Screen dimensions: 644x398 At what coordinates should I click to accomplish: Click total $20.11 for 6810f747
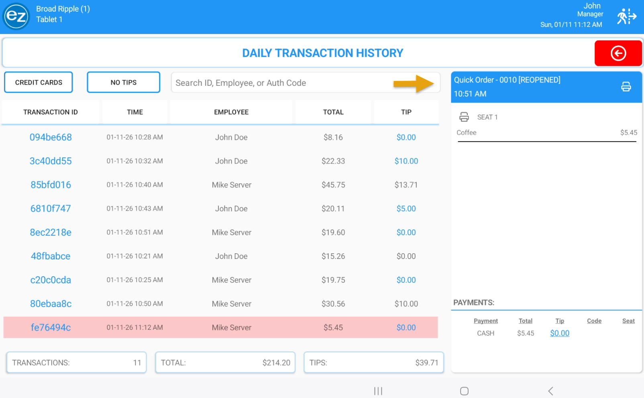(333, 208)
